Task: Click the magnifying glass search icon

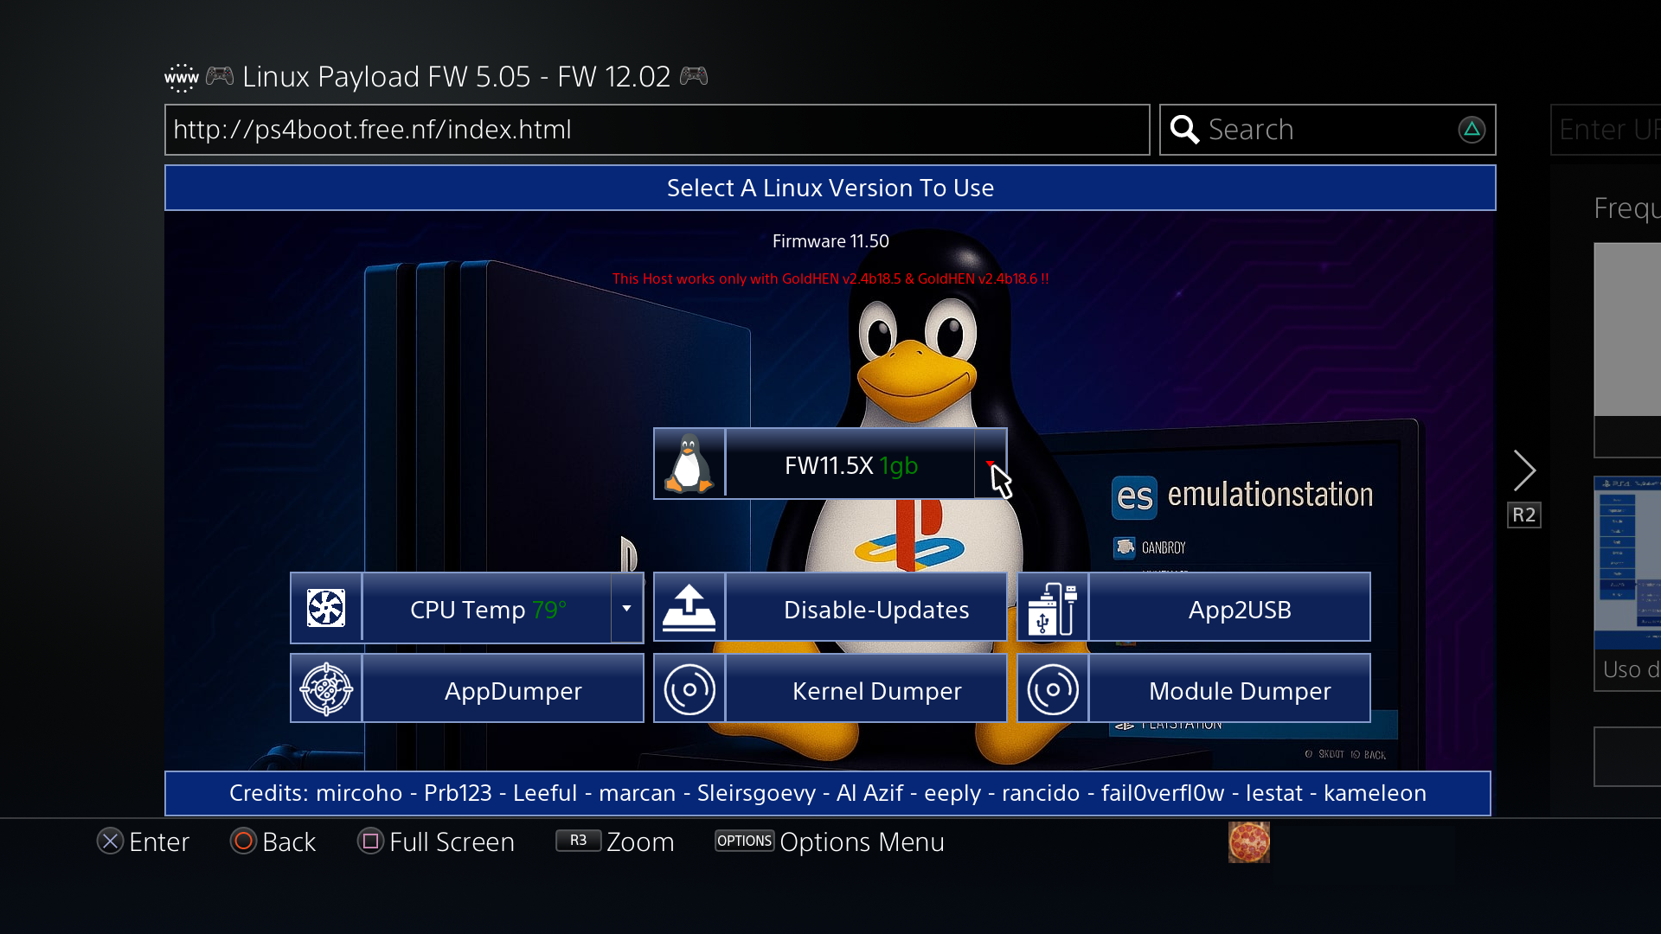Action: pos(1184,130)
